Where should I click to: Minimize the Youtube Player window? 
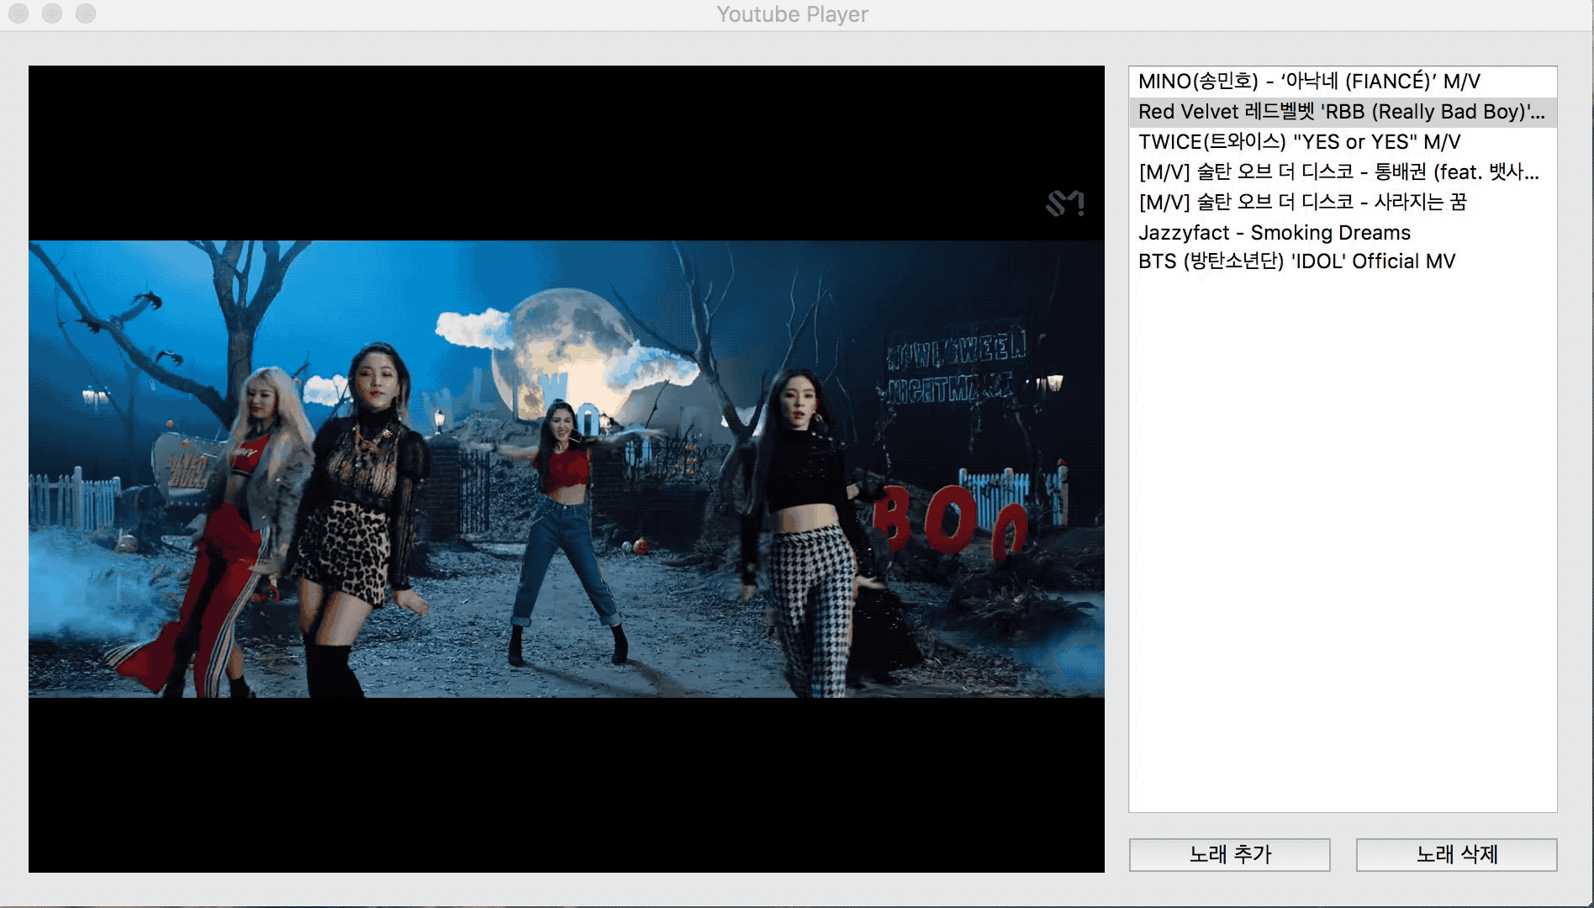pyautogui.click(x=52, y=13)
